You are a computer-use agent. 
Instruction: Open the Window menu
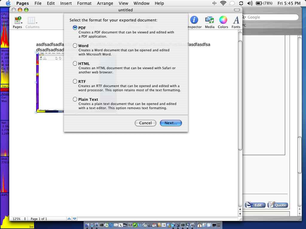coord(141,3)
